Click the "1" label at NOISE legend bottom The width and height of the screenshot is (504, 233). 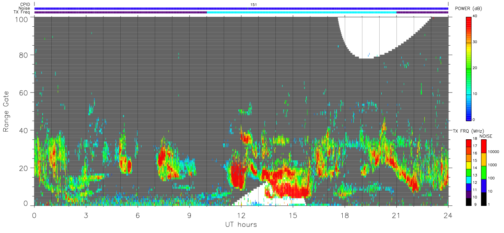(488, 205)
